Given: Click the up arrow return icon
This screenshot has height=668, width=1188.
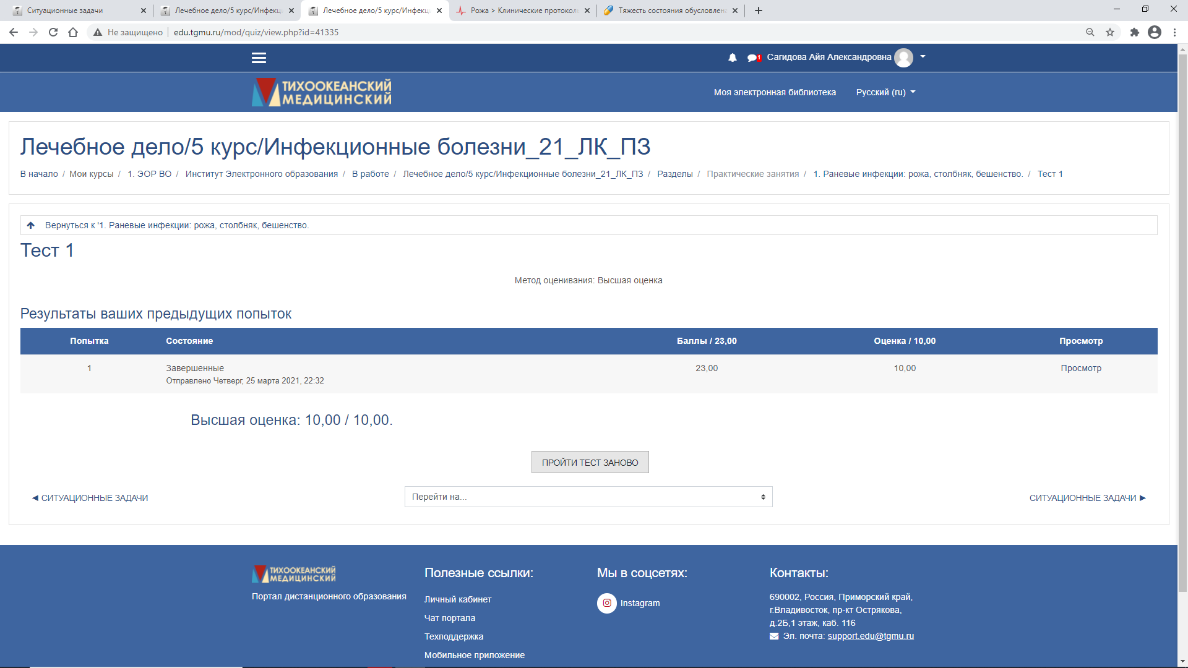Looking at the screenshot, I should (x=31, y=225).
